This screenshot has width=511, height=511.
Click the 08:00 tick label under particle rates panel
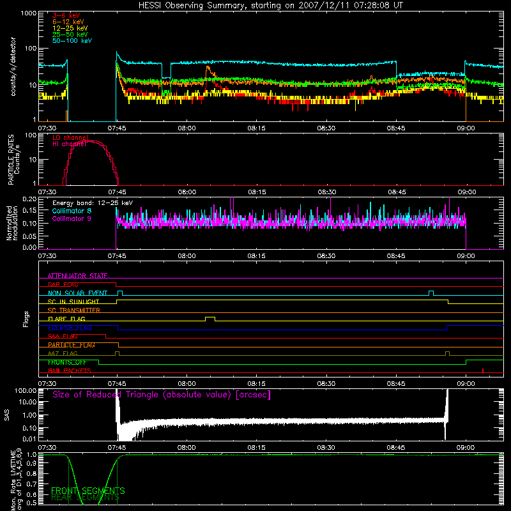pos(187,192)
